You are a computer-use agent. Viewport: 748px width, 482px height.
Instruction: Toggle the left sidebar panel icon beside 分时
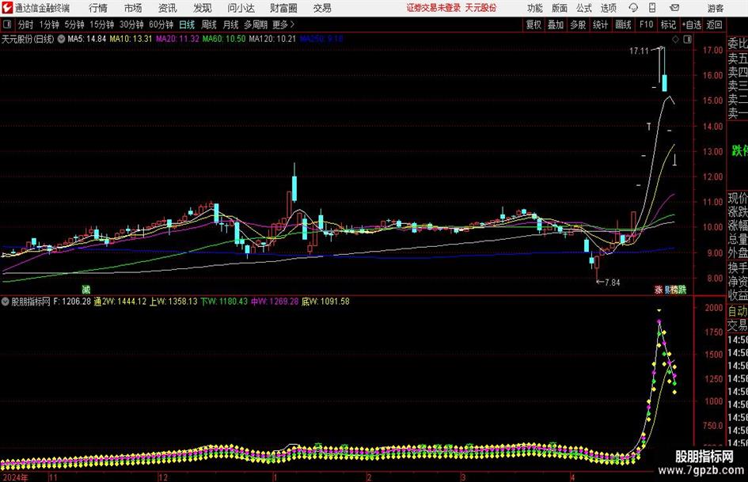click(7, 25)
